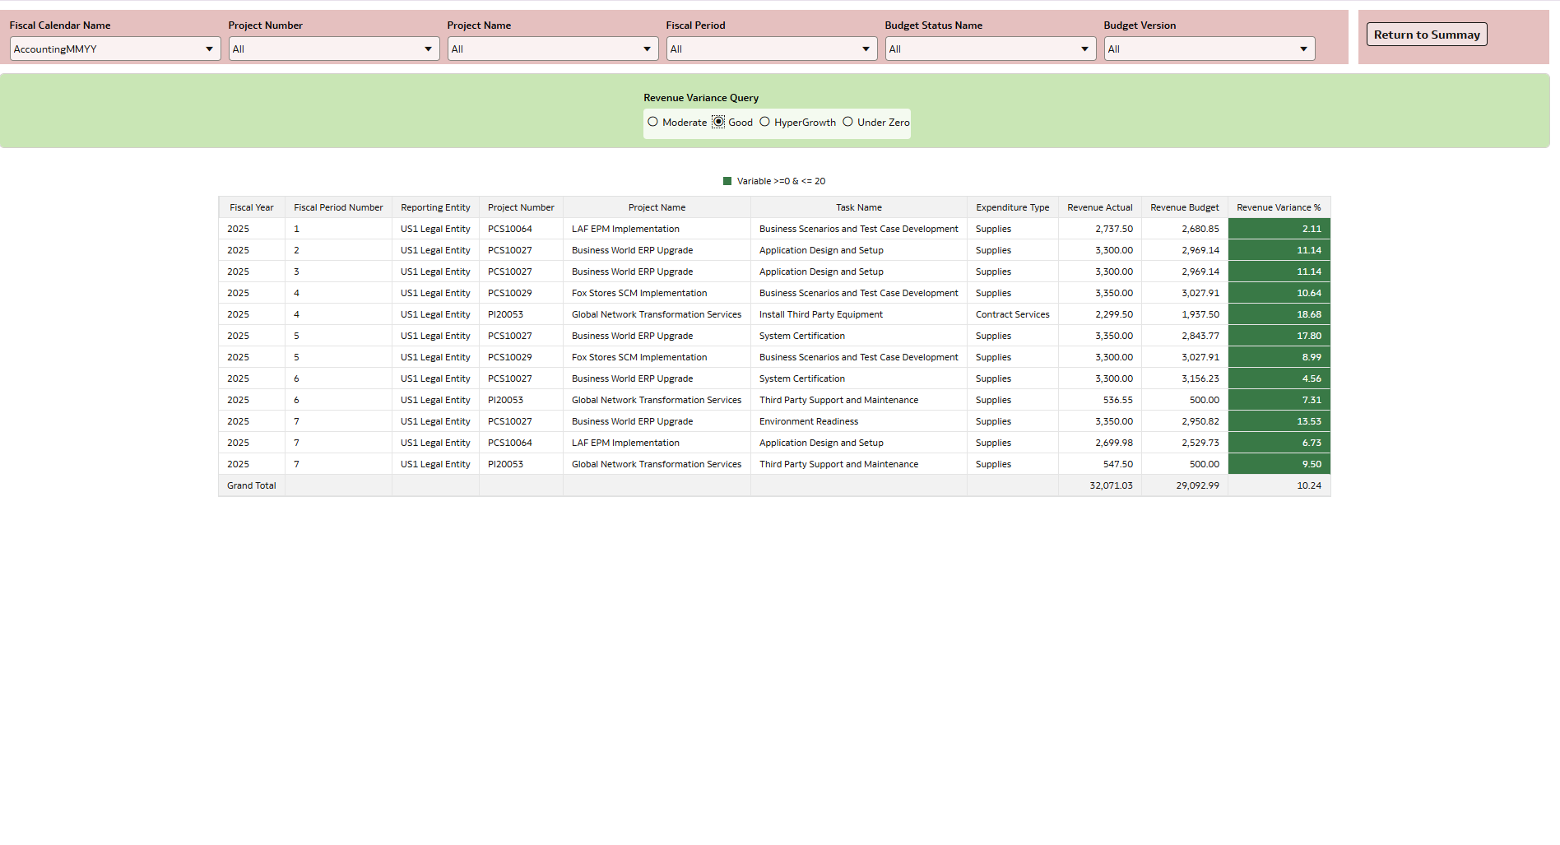Click the Return to Summay button
The image size is (1560, 845).
pyautogui.click(x=1427, y=35)
